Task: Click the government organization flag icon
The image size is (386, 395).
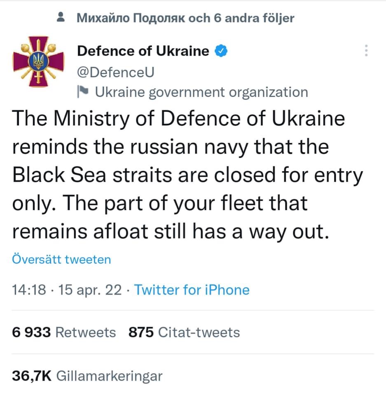Action: pyautogui.click(x=83, y=91)
